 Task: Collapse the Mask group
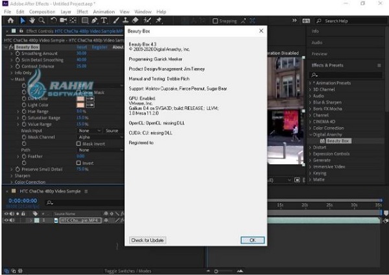12,79
